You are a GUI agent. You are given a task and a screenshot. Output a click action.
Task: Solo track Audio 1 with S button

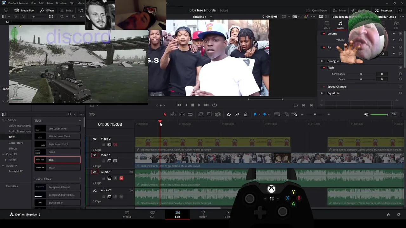115,178
